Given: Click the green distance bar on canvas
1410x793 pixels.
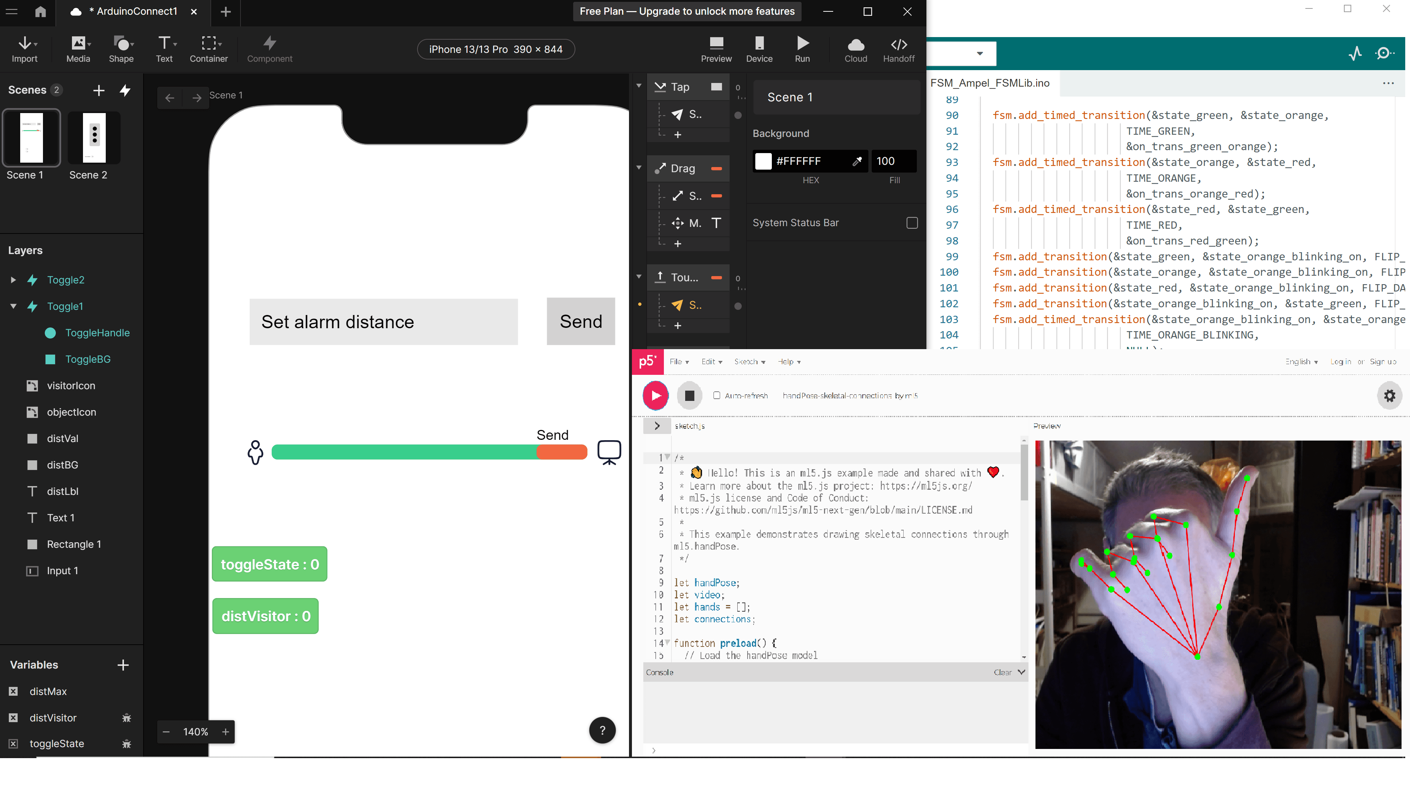Looking at the screenshot, I should (x=404, y=452).
